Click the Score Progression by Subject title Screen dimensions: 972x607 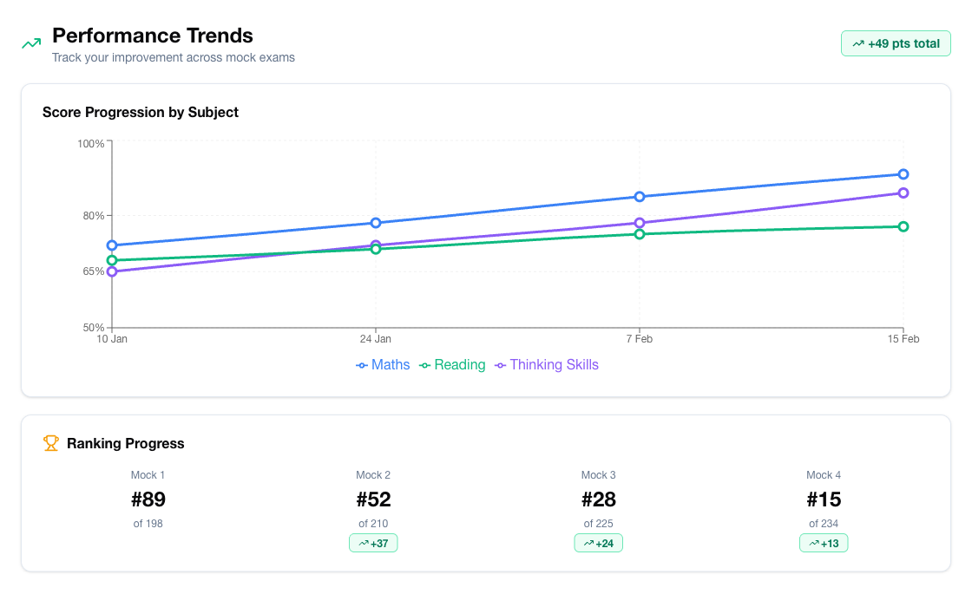click(x=141, y=112)
